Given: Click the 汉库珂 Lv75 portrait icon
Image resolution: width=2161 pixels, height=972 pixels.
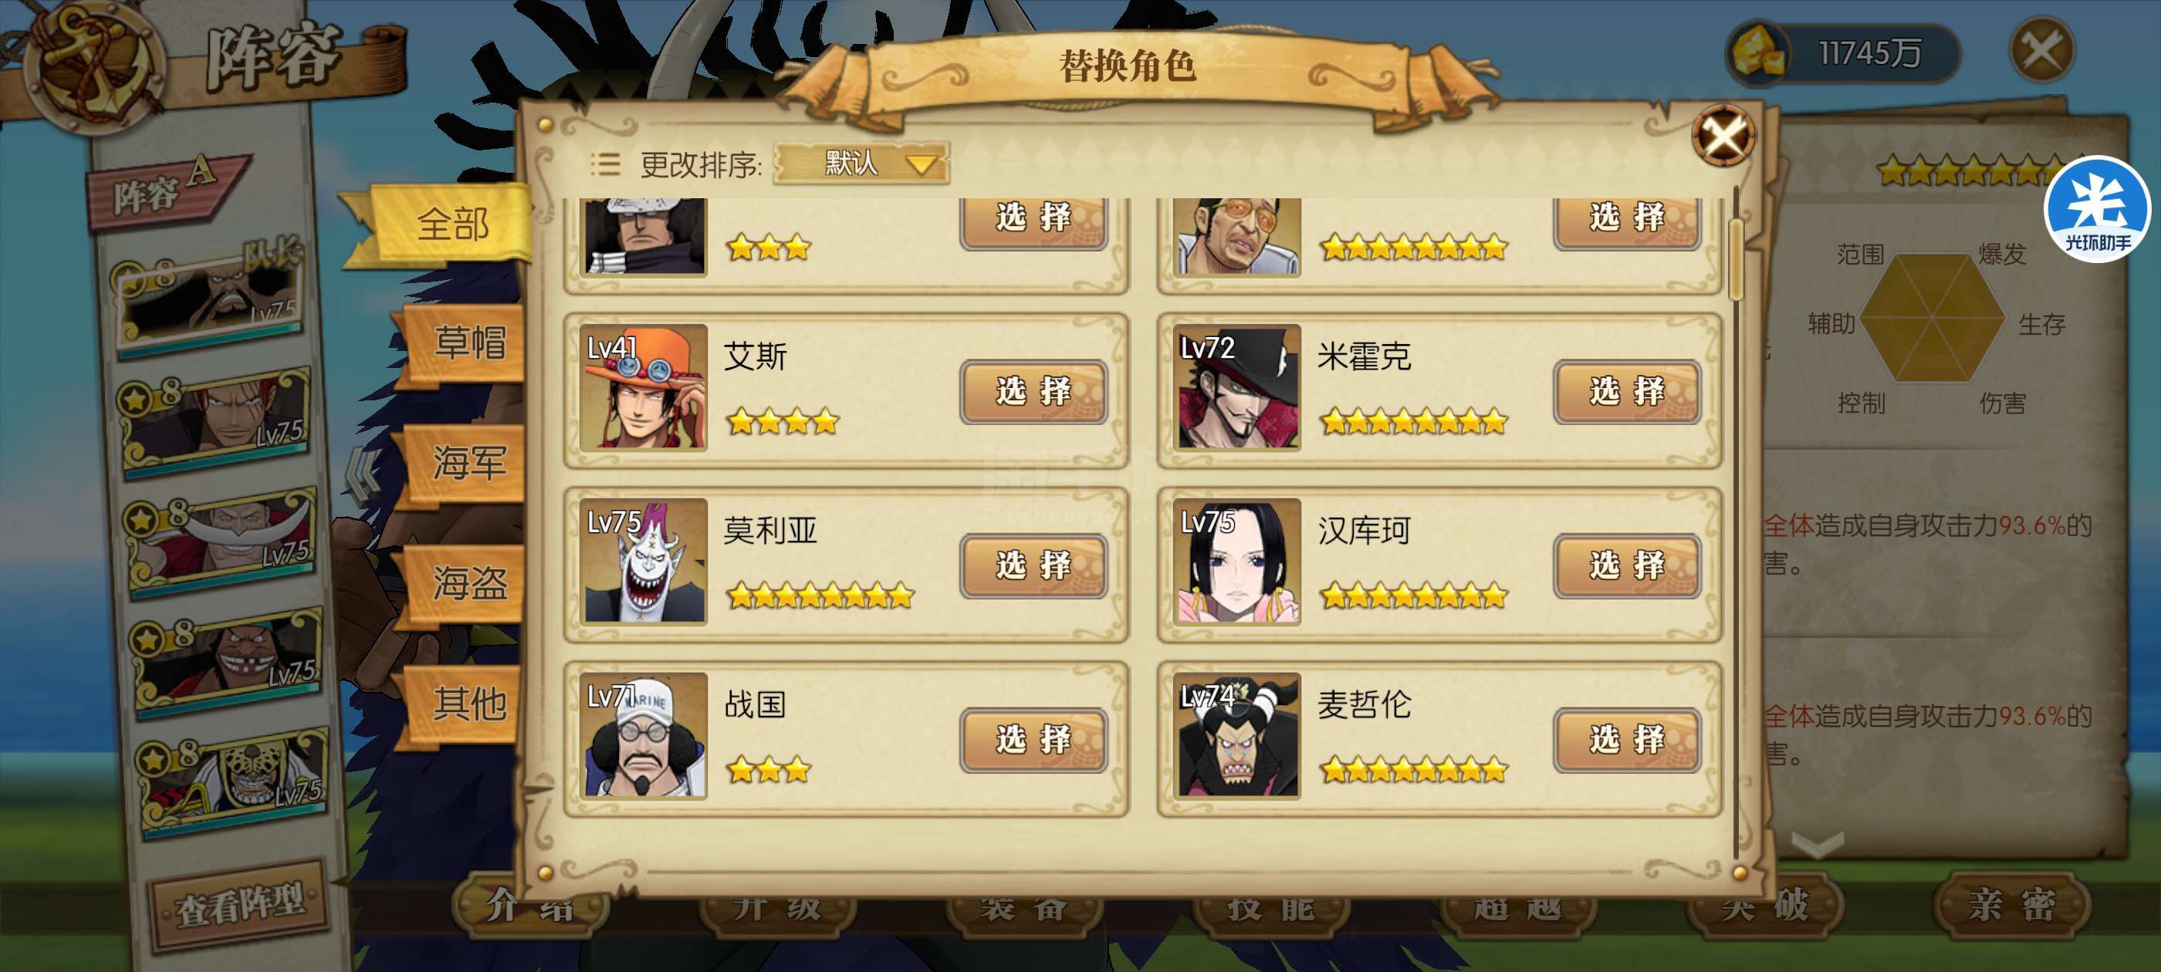Looking at the screenshot, I should pyautogui.click(x=1237, y=562).
